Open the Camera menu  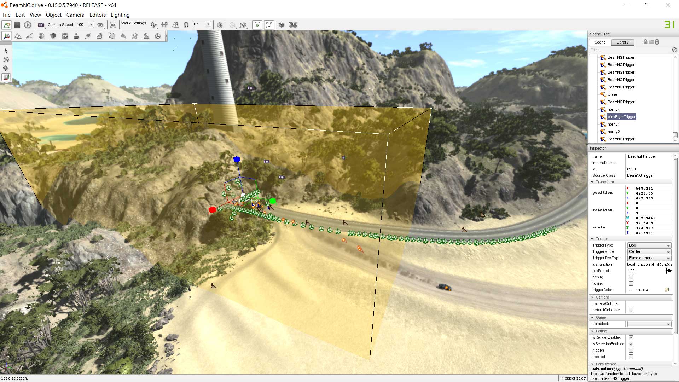pyautogui.click(x=75, y=15)
